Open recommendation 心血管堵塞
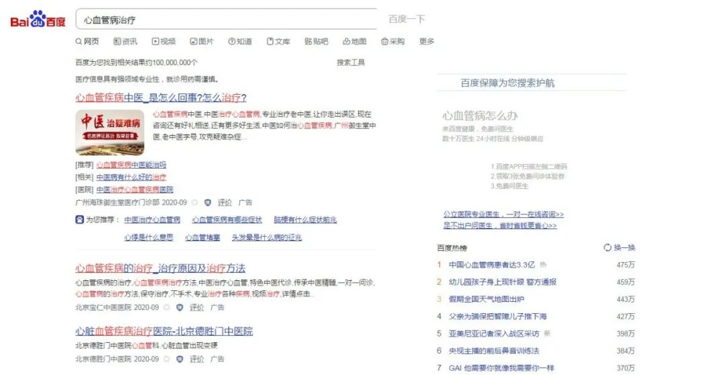Image resolution: width=726 pixels, height=375 pixels. coord(203,237)
